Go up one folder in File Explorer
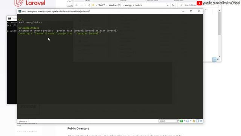 [89, 5]
